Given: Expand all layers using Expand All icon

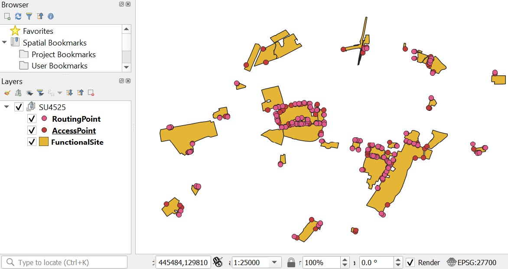Looking at the screenshot, I should [x=69, y=92].
